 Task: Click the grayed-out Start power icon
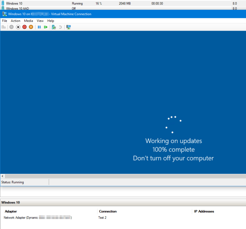click(x=12, y=27)
